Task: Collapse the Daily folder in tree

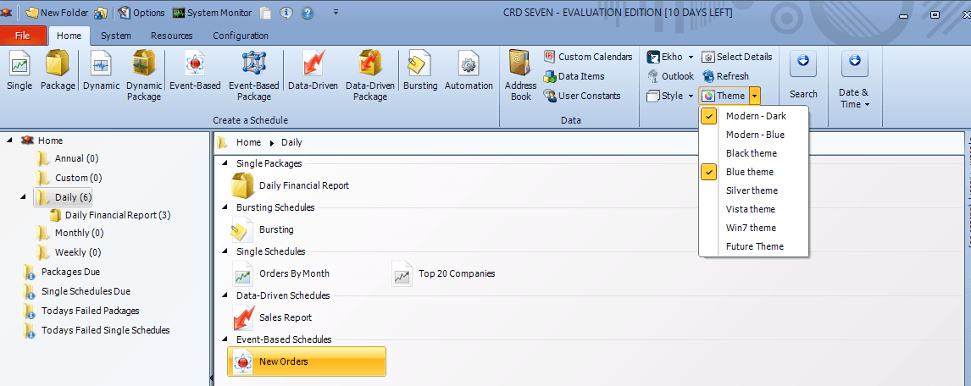Action: (x=24, y=197)
